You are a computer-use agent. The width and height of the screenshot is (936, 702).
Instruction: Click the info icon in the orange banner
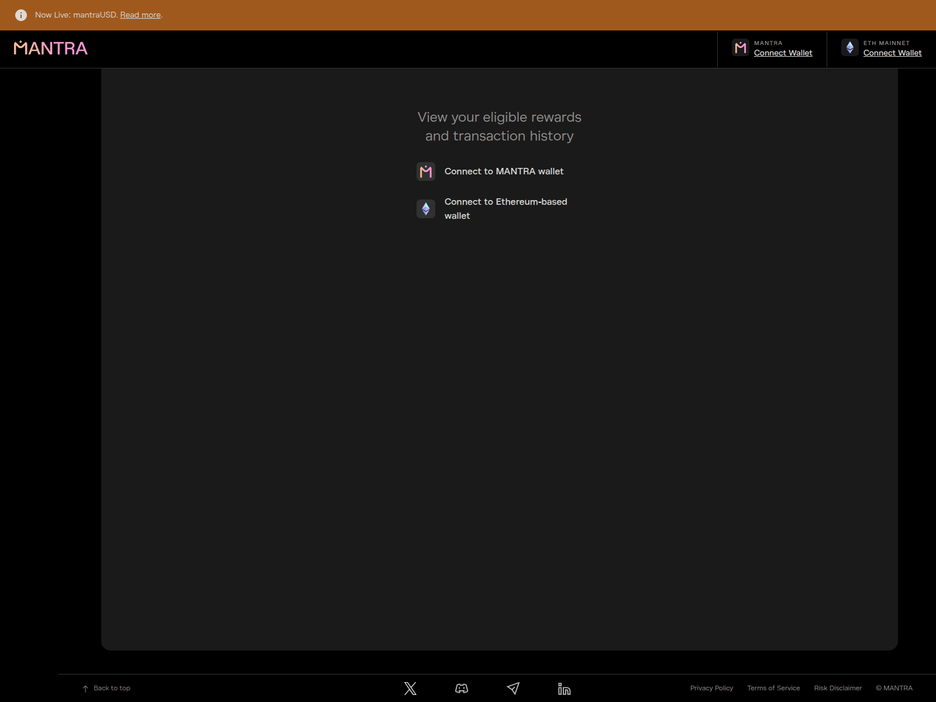[x=22, y=15]
